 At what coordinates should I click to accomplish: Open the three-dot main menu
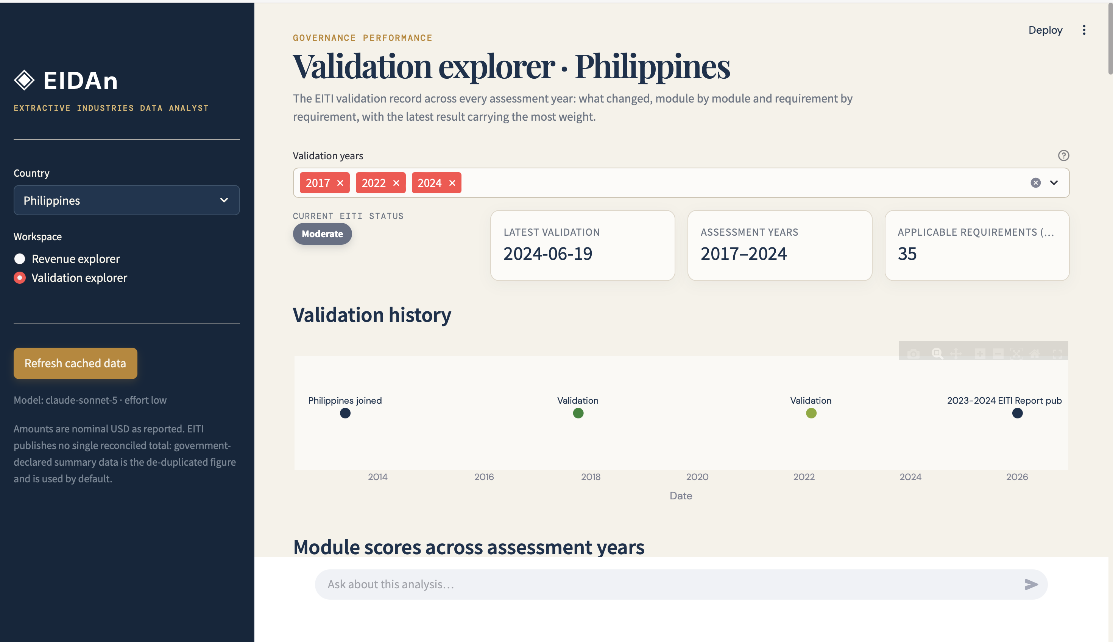click(x=1084, y=30)
